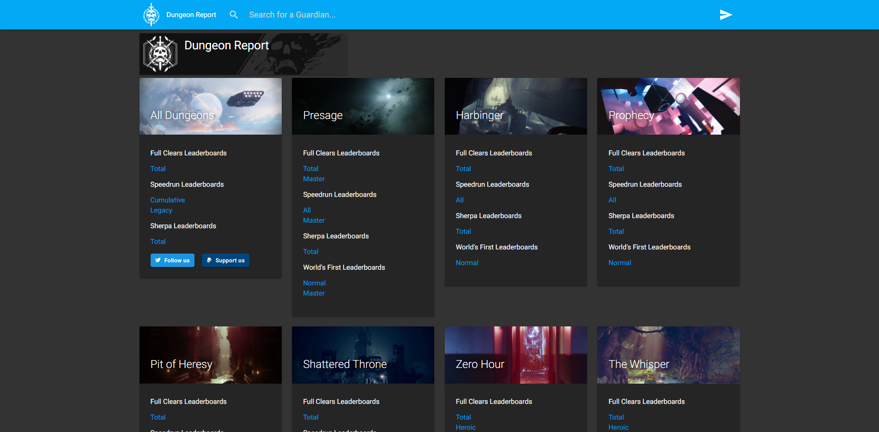Select the Harbinger dungeon banner
This screenshot has height=432, width=879.
[515, 106]
